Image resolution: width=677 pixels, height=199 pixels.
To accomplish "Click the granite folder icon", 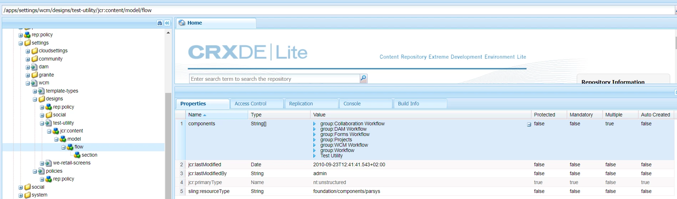I will pyautogui.click(x=35, y=75).
